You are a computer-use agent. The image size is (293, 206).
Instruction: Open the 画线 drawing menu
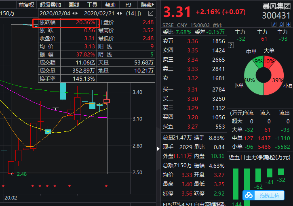(74, 5)
